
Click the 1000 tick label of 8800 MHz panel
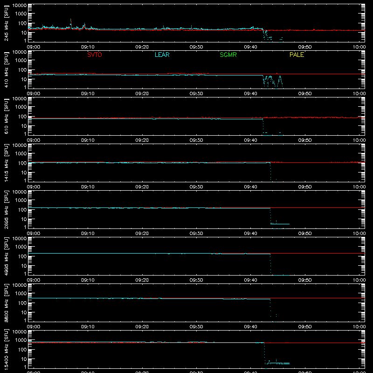[x=21, y=294]
